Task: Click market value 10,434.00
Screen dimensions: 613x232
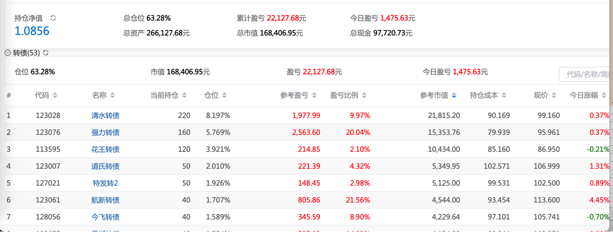Action: [444, 149]
